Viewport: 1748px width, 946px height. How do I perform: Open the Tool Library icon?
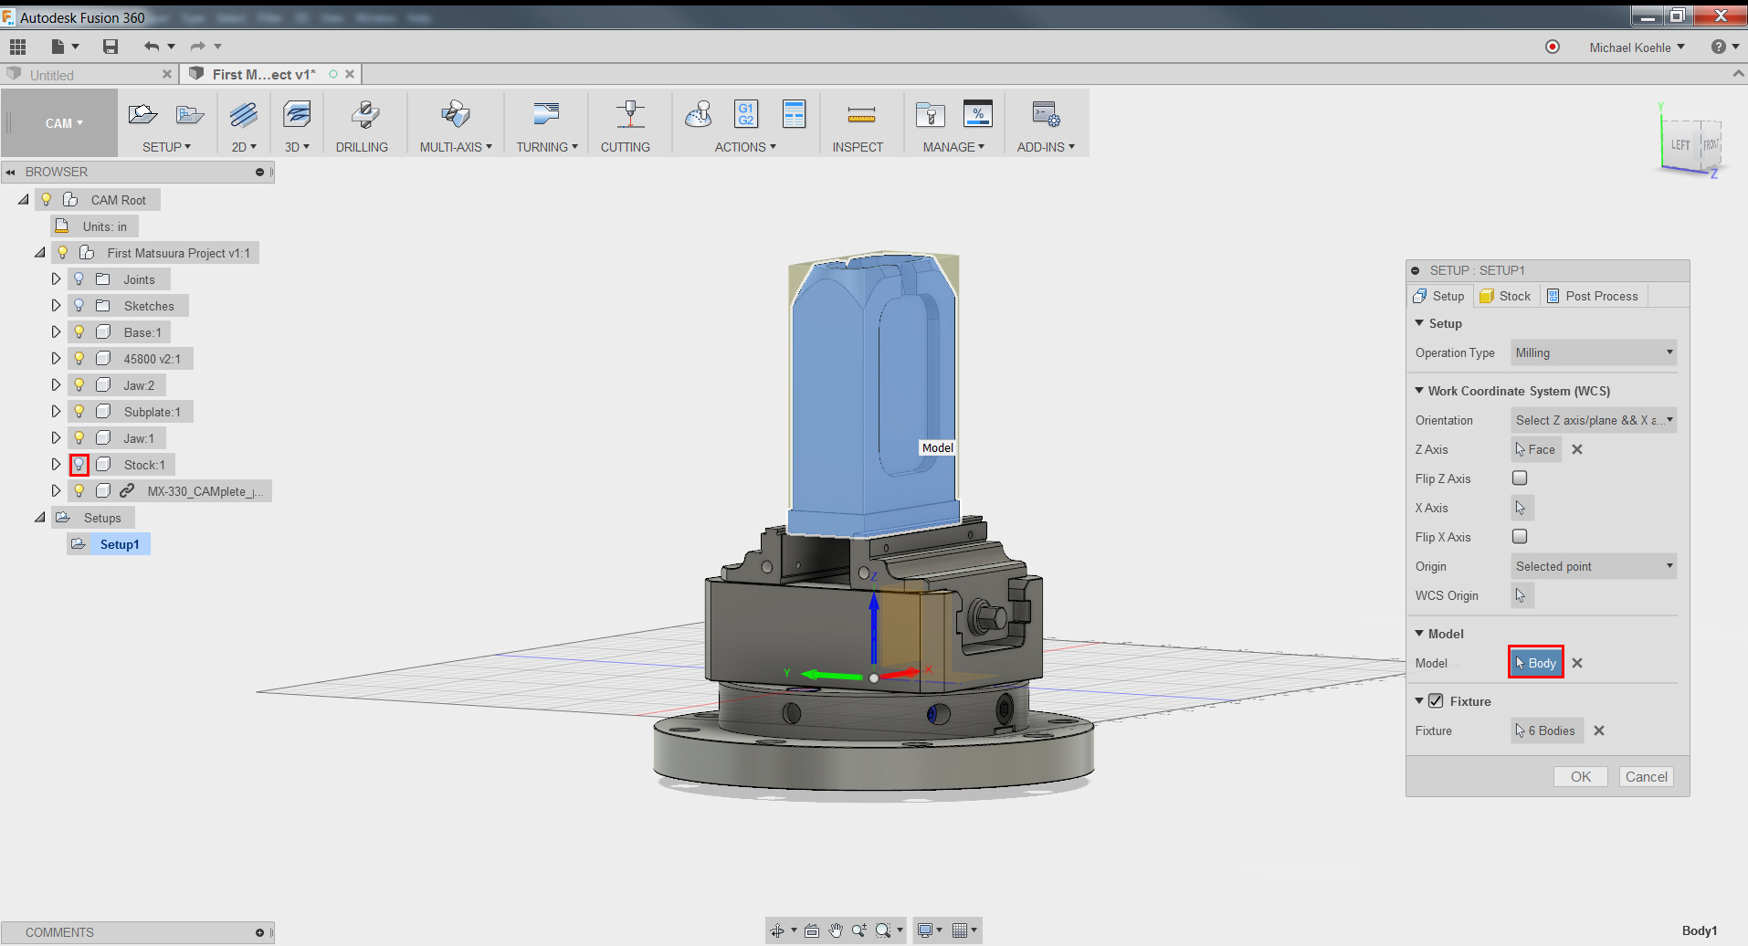click(x=930, y=114)
